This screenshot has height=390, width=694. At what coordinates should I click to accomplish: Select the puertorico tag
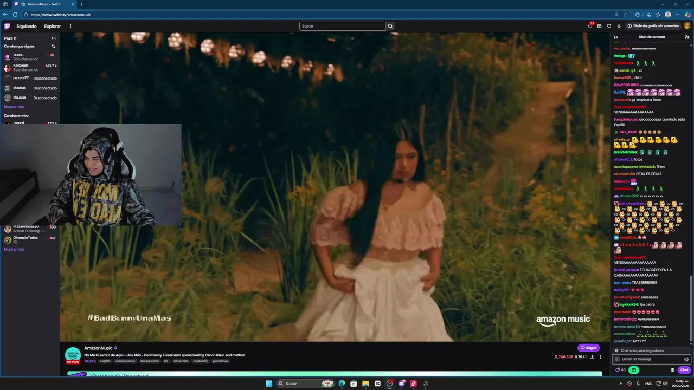coord(220,361)
